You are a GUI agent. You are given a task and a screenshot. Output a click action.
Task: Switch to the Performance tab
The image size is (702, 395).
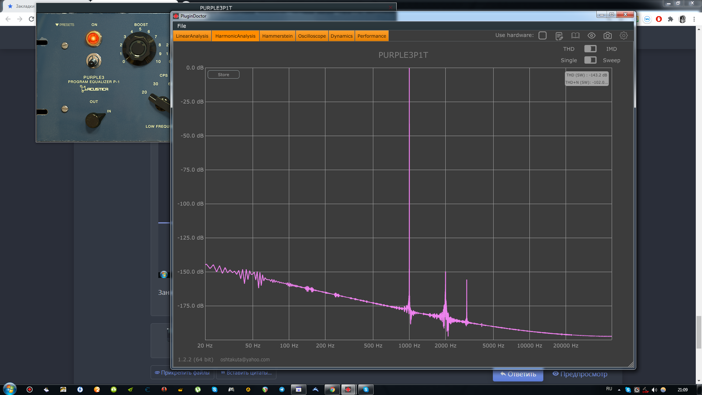[x=371, y=36]
